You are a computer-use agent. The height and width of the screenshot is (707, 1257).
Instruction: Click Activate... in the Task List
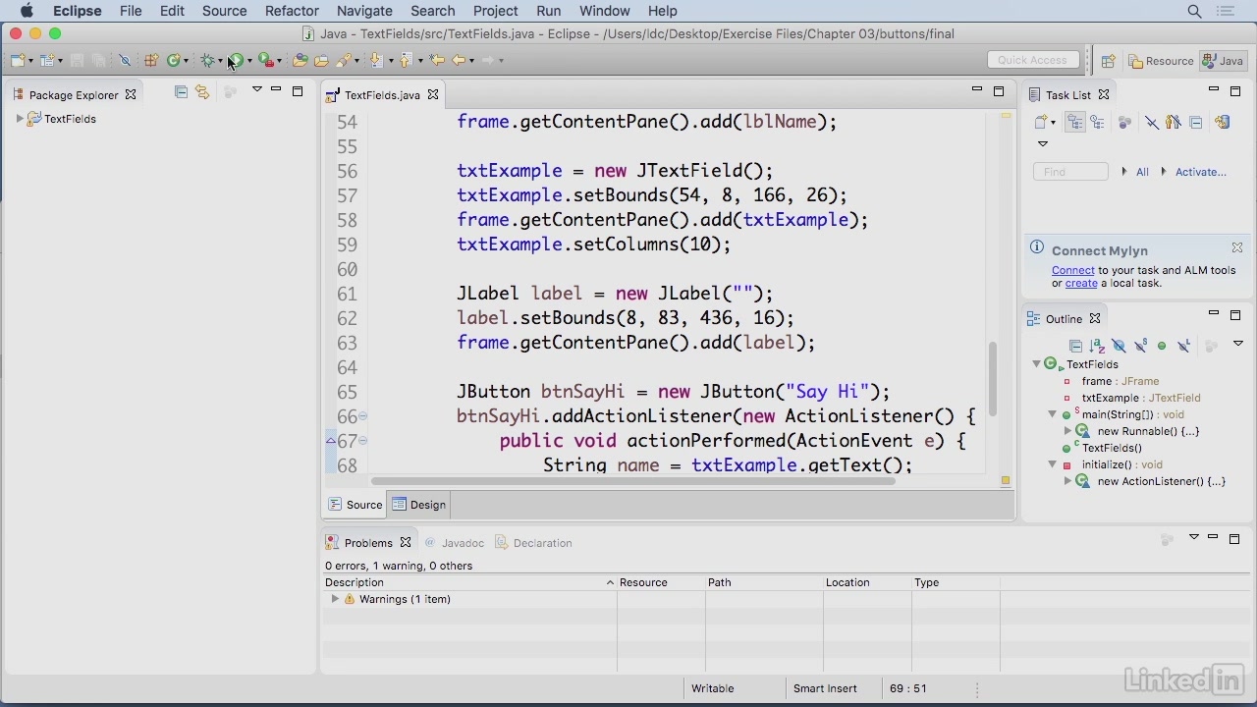pyautogui.click(x=1200, y=172)
